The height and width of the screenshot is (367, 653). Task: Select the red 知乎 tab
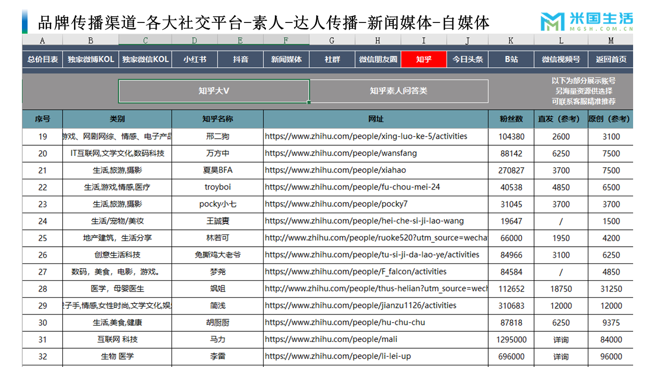pyautogui.click(x=423, y=59)
